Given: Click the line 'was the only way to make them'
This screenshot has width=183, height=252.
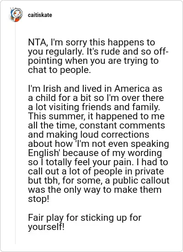Looking at the screenshot, I should pyautogui.click(x=95, y=190).
